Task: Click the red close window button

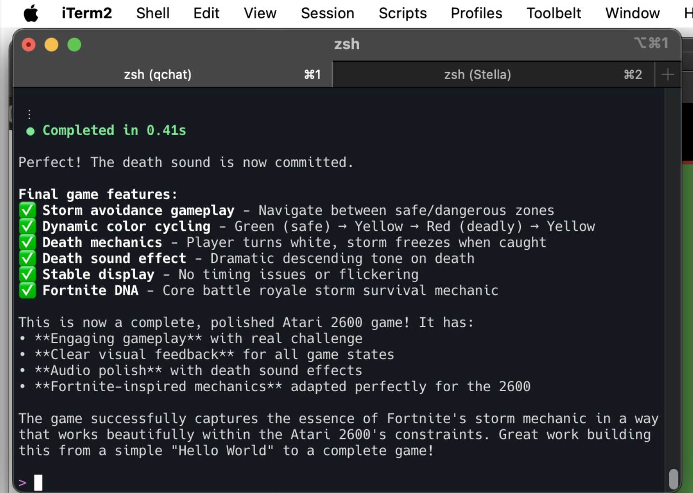Action: point(29,45)
